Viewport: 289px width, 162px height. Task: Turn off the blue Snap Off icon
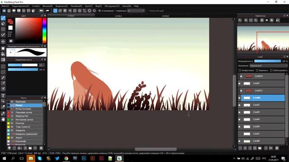[x=55, y=11]
